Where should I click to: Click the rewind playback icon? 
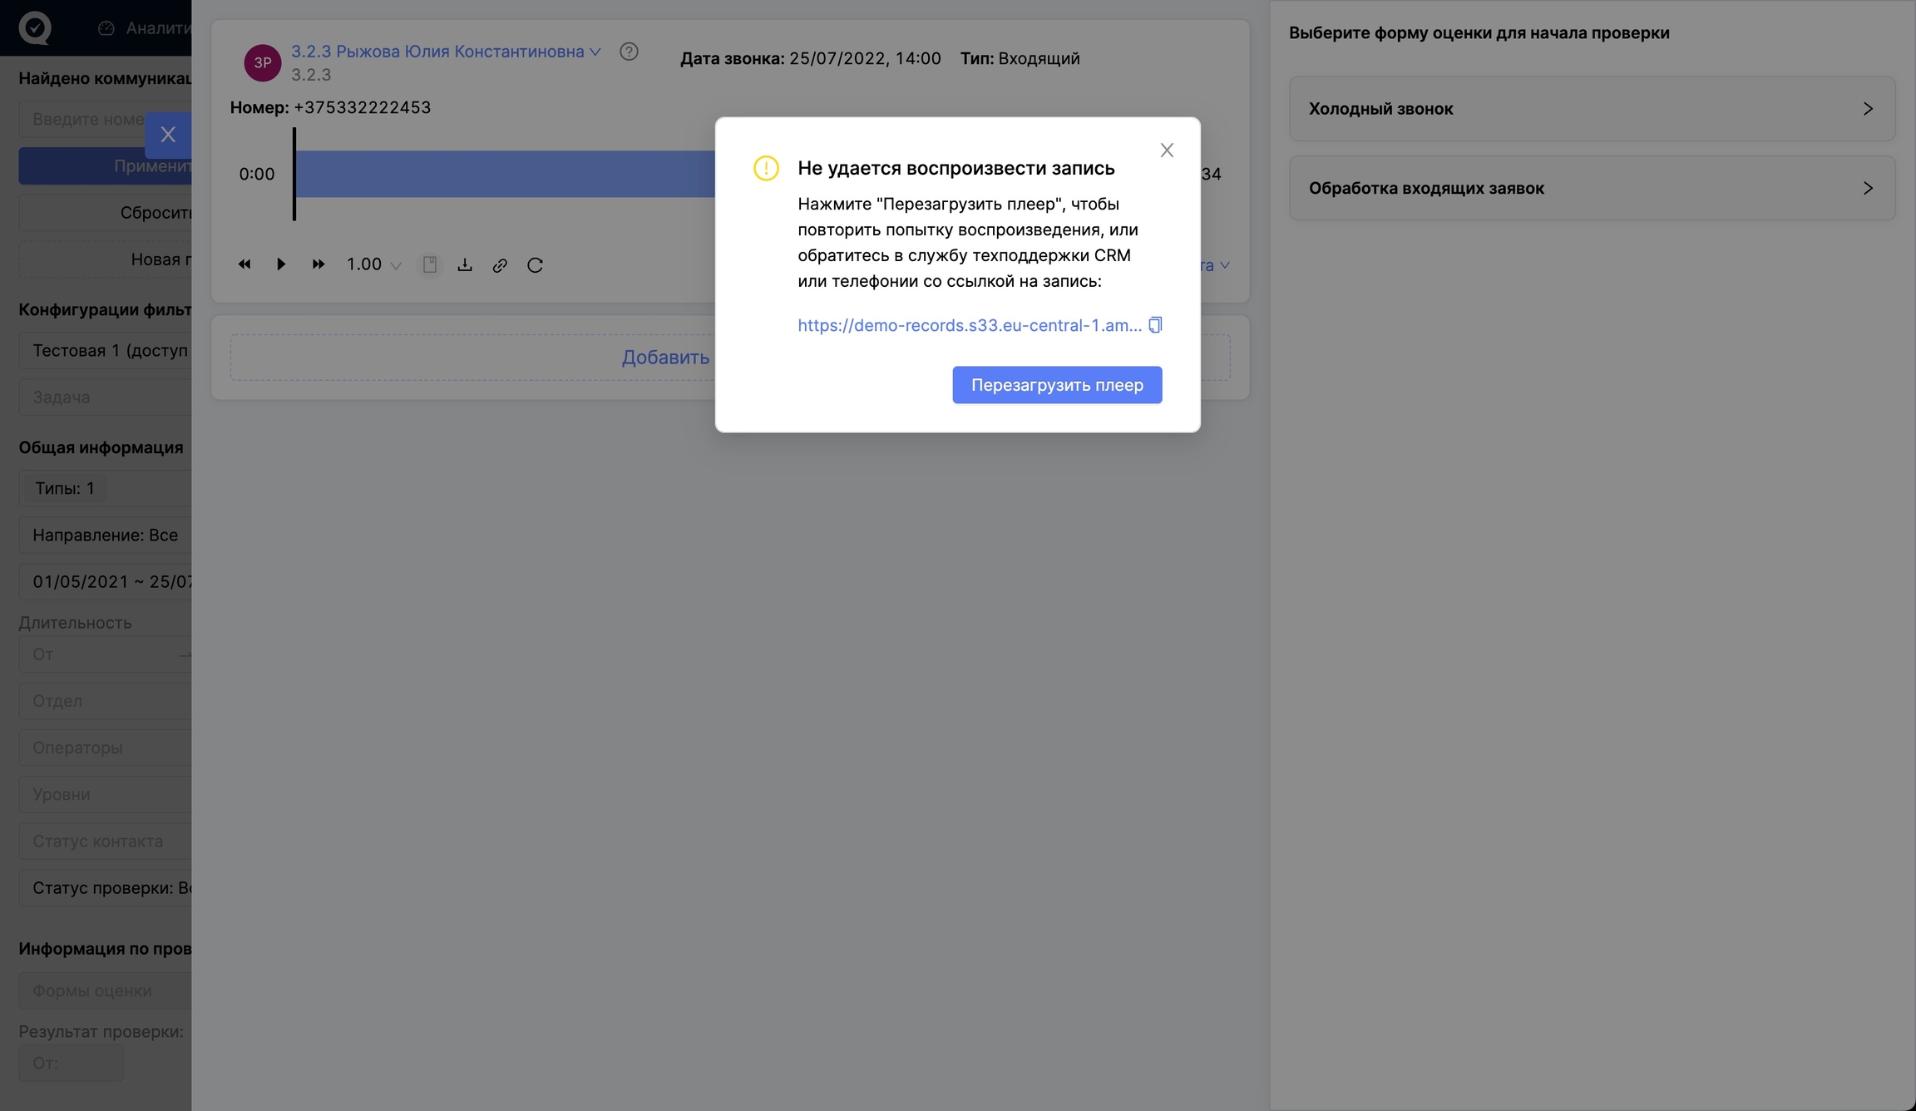[x=244, y=264]
